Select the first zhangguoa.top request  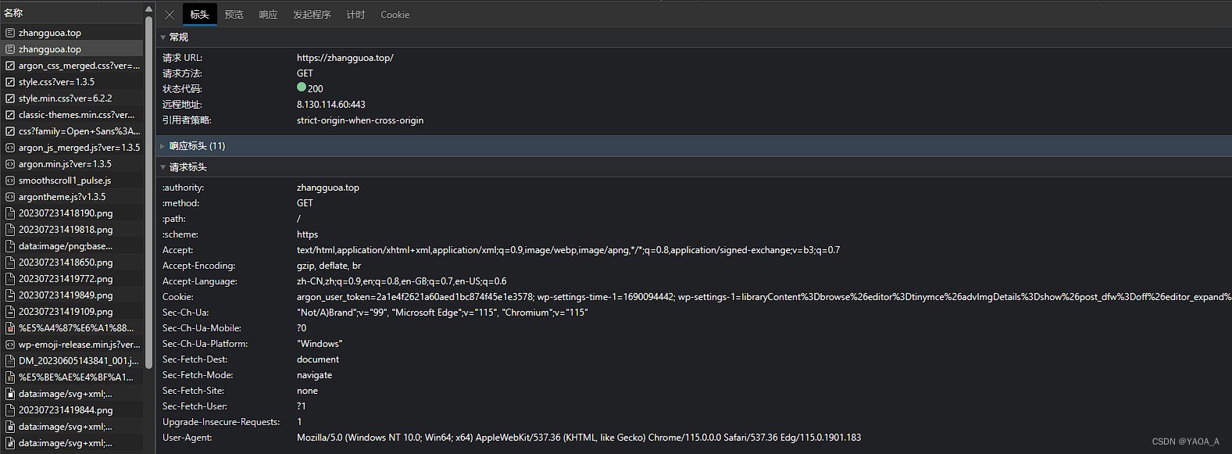coord(72,33)
